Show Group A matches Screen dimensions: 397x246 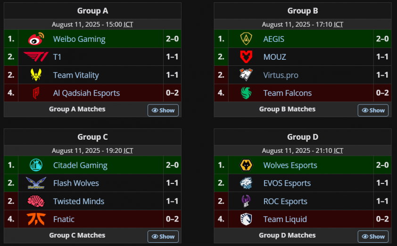coord(163,110)
